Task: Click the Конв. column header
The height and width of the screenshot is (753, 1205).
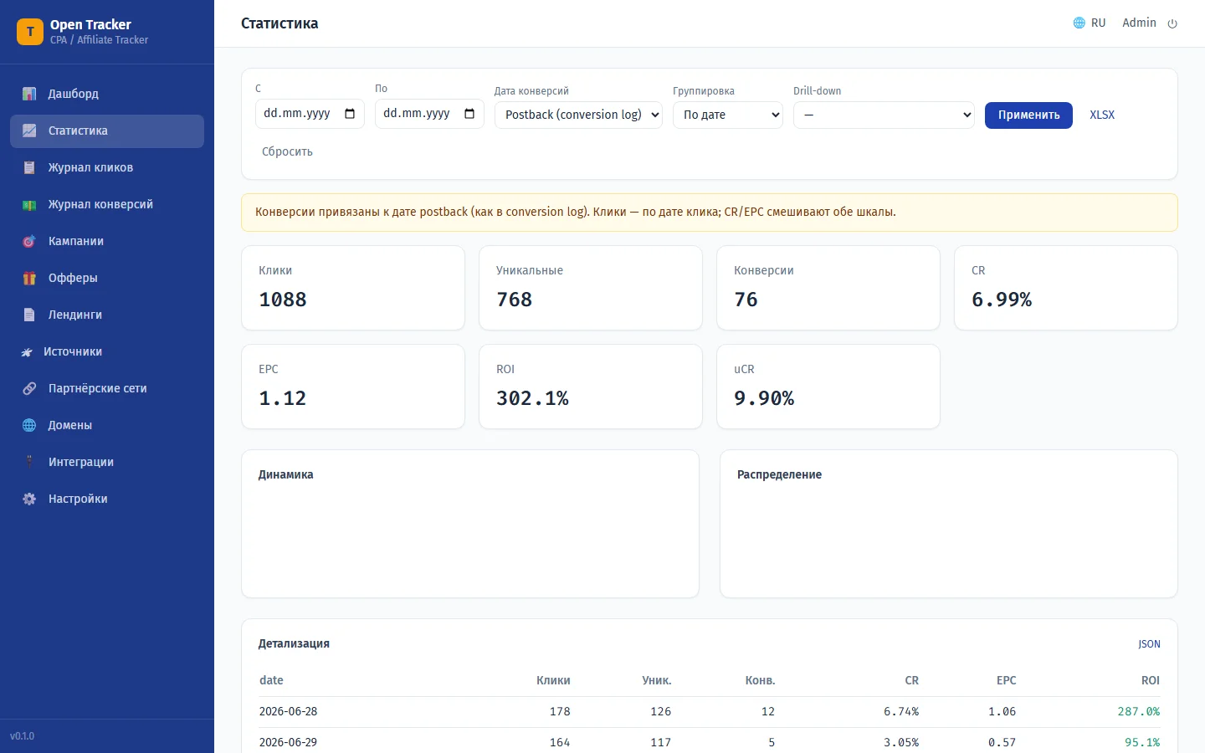Action: click(x=760, y=681)
